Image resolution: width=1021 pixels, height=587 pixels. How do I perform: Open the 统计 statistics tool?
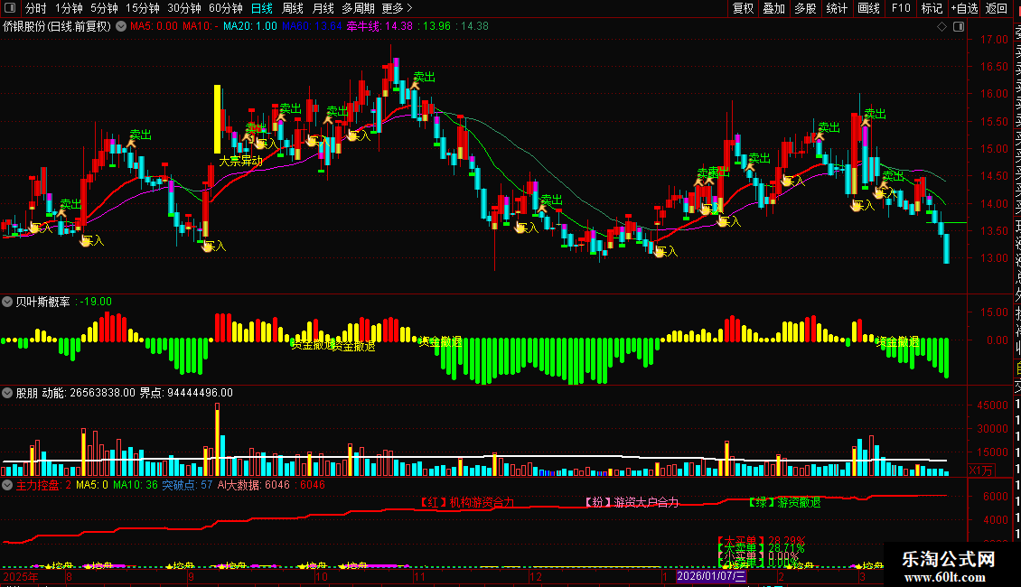pyautogui.click(x=837, y=8)
